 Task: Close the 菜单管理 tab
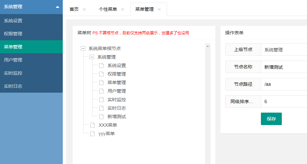coord(159,9)
